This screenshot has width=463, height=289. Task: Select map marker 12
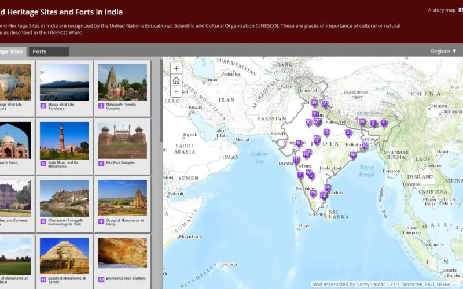tap(317, 141)
